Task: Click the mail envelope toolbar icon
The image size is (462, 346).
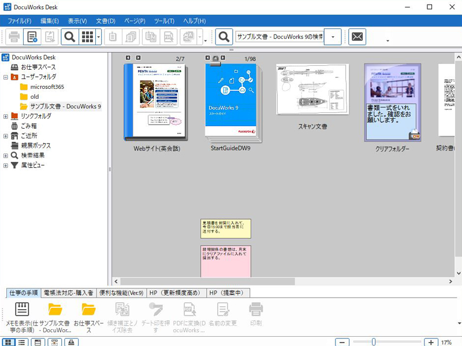Action: (357, 37)
